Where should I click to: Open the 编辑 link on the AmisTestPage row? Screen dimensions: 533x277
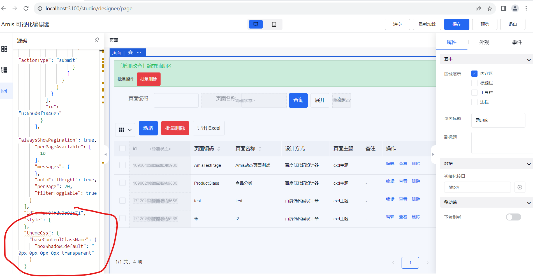coord(390,163)
